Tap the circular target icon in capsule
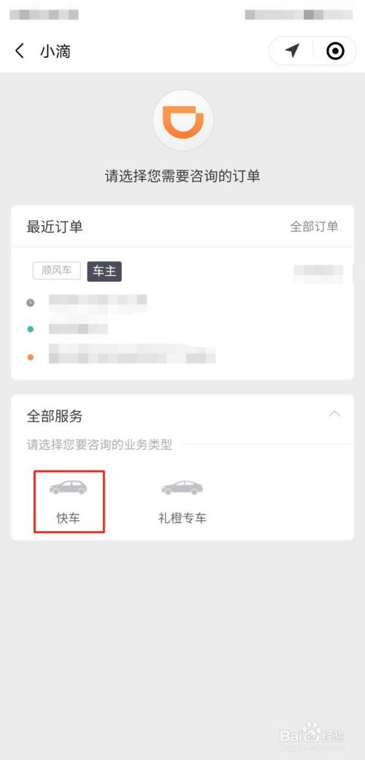This screenshot has height=760, width=365. (335, 50)
